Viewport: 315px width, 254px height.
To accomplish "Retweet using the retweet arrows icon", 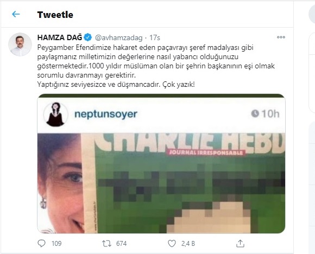I will [106, 244].
